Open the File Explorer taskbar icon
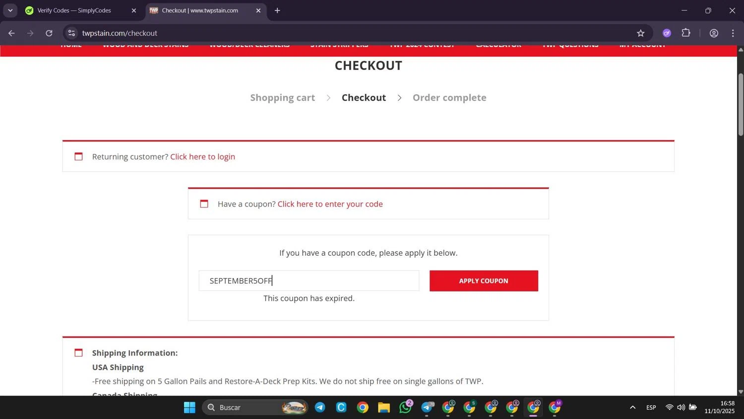Screen dimensions: 744x419 [x=384, y=408]
